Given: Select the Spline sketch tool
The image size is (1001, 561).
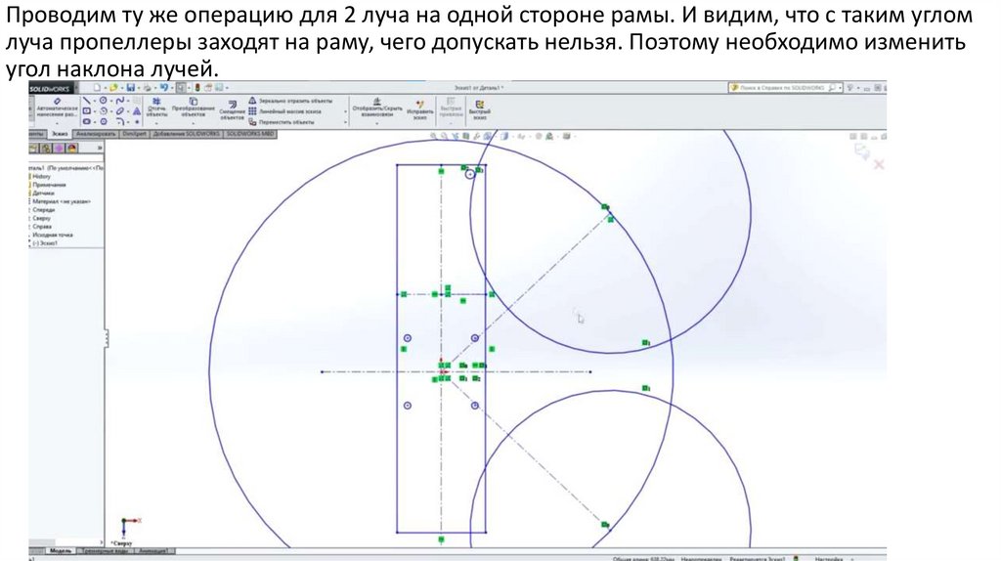Looking at the screenshot, I should tap(120, 101).
